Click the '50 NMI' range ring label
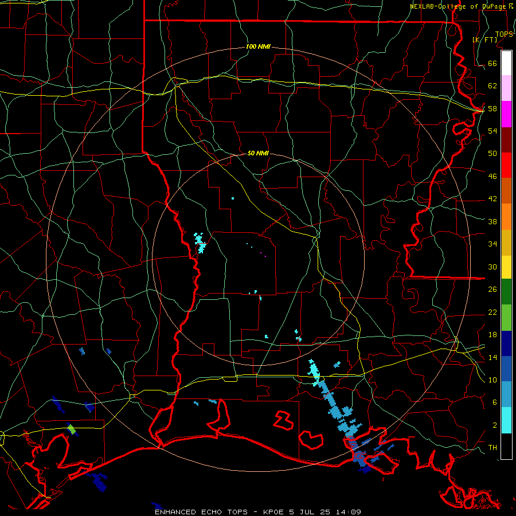The height and width of the screenshot is (516, 516). click(x=258, y=153)
